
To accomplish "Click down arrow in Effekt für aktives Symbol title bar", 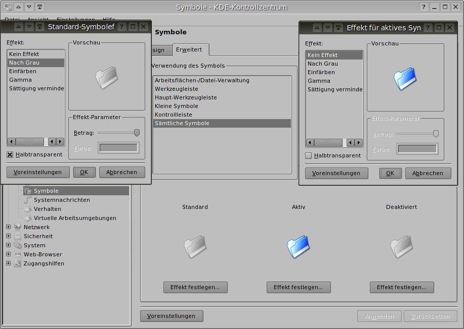I will click(x=327, y=28).
